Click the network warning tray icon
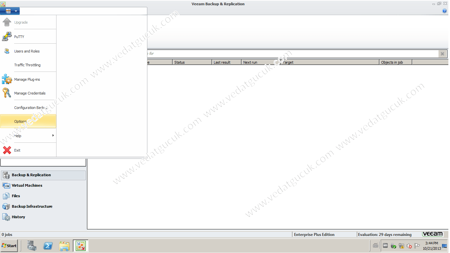This screenshot has width=450, height=253. [401, 246]
